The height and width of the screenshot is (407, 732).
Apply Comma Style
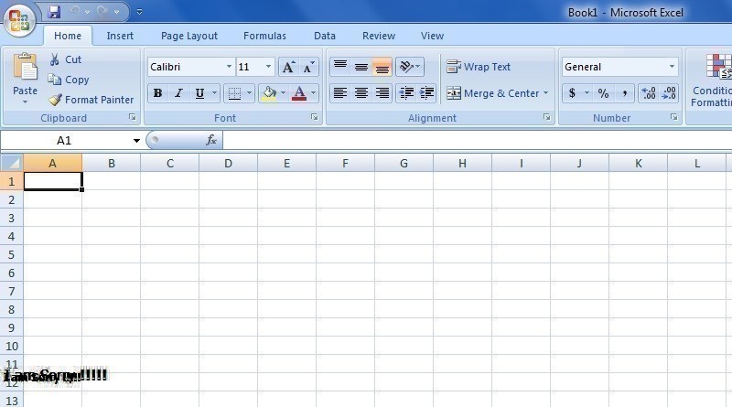tap(624, 93)
